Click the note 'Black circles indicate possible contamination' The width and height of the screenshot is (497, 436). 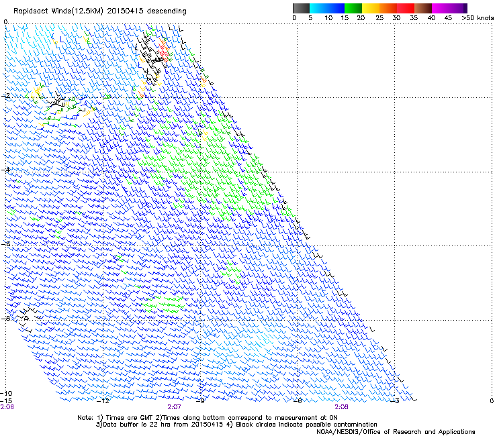coord(306,425)
